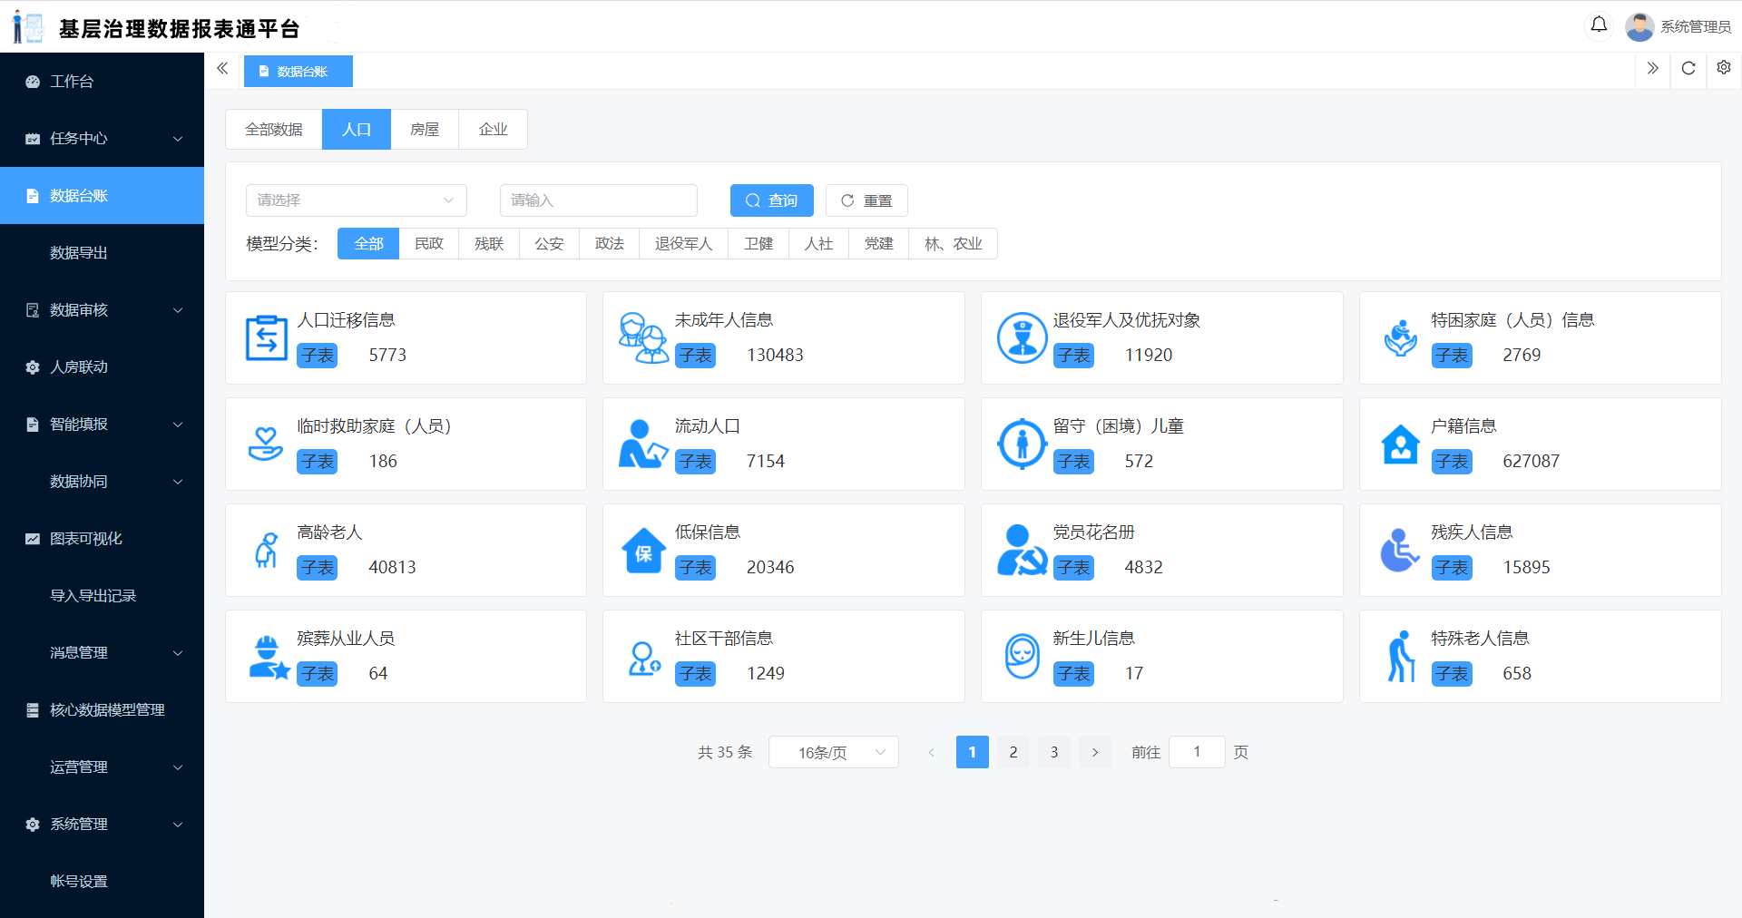
Task: Click the notification bell icon
Action: point(1599,25)
